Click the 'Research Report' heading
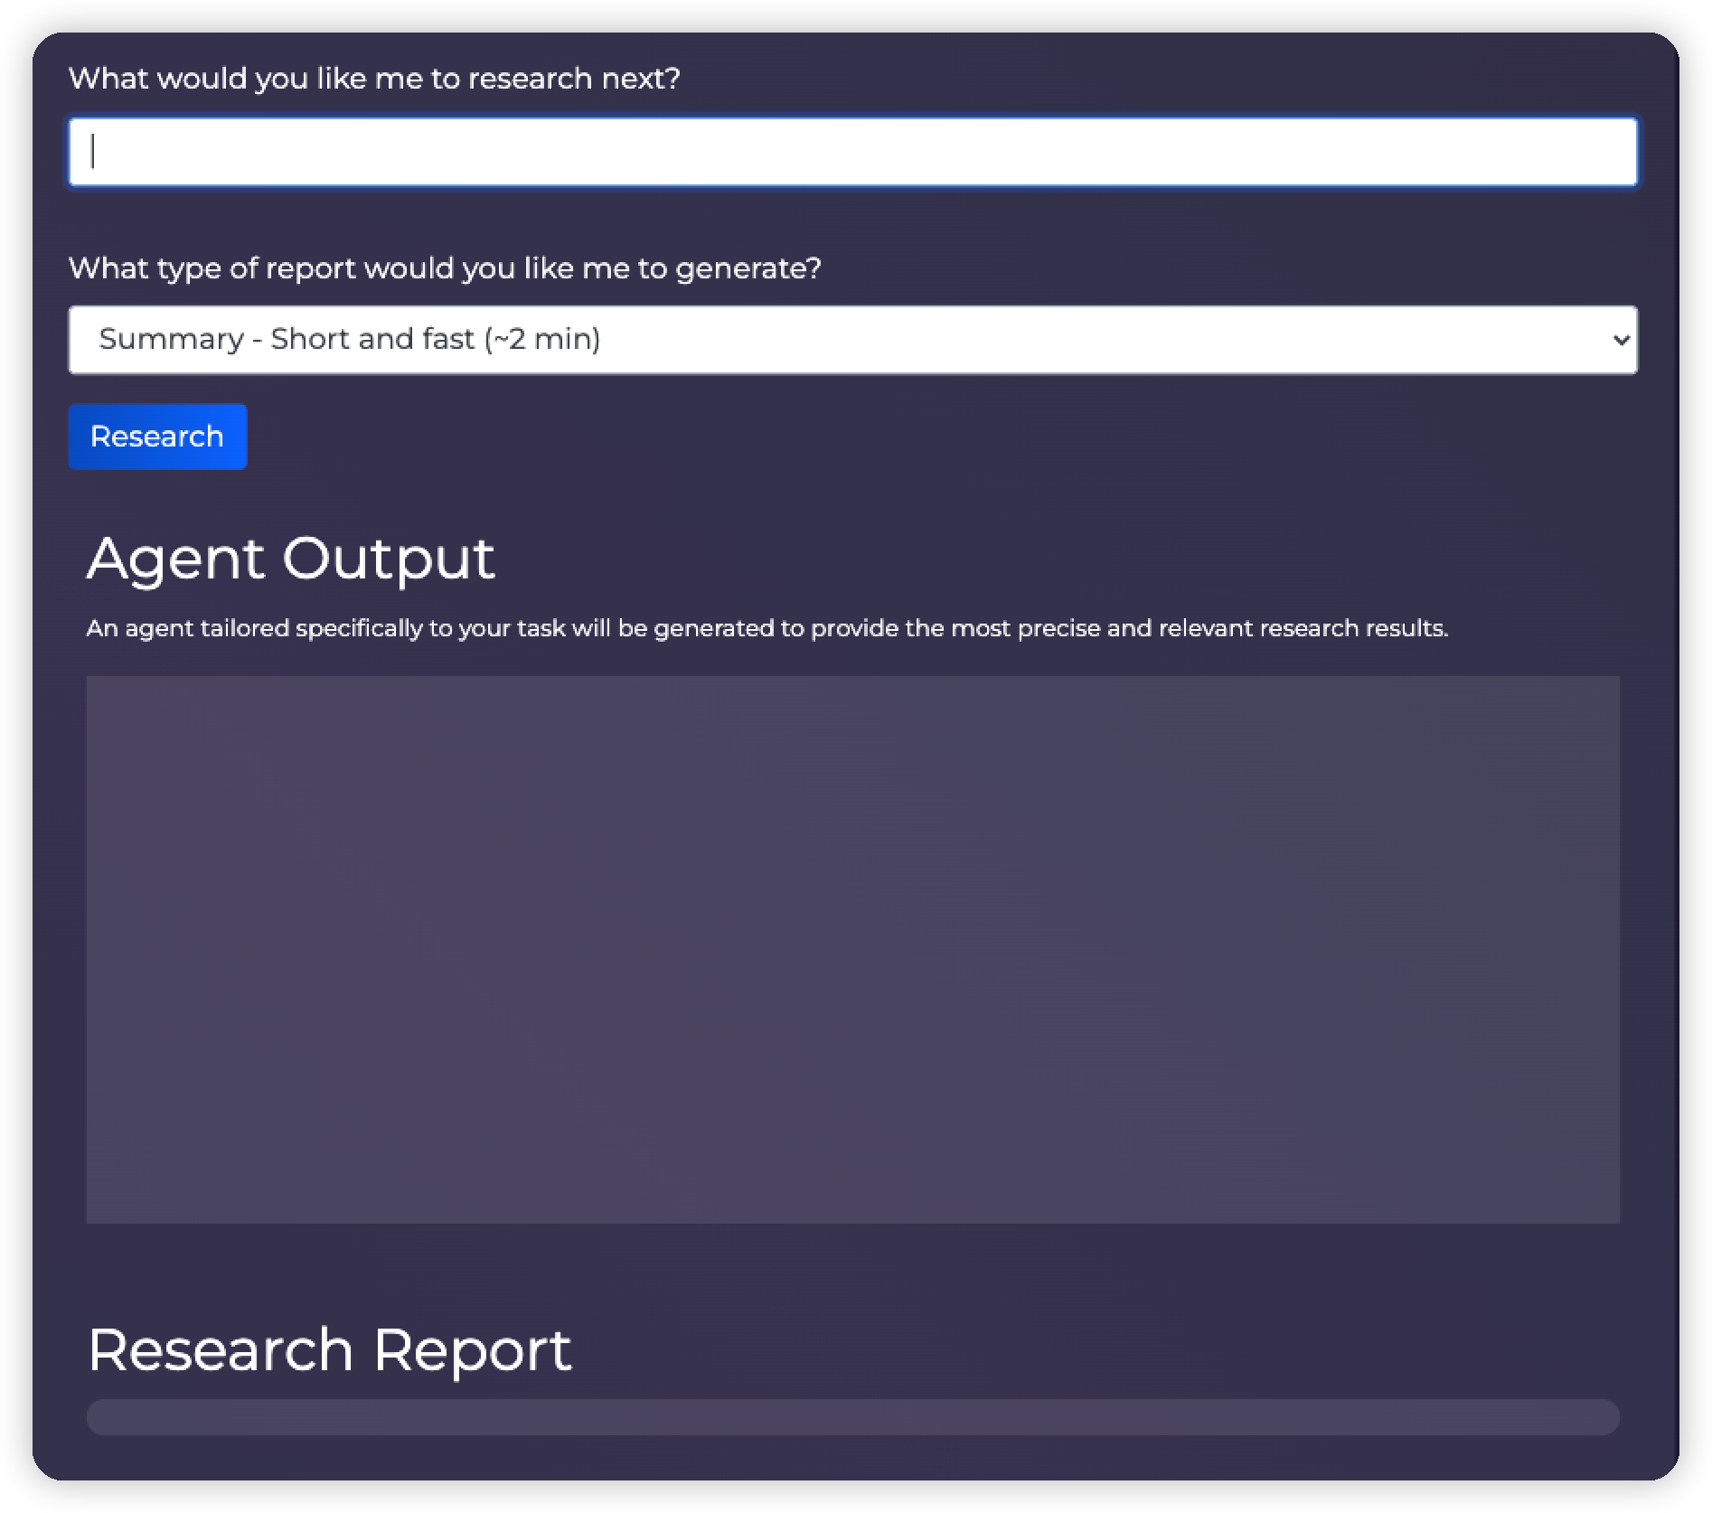 pos(330,1350)
